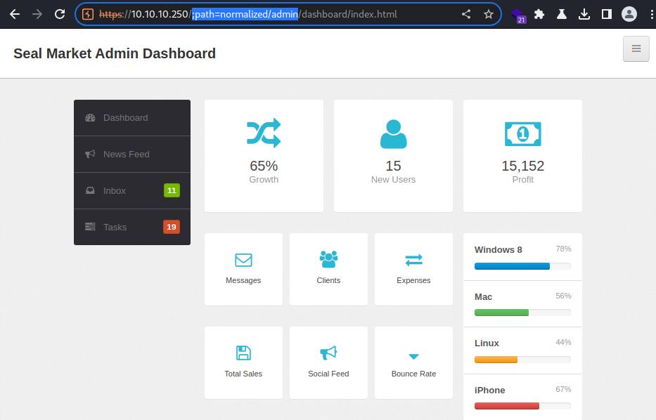Open the Extensions puzzle-piece menu
This screenshot has height=420, width=656.
539,14
